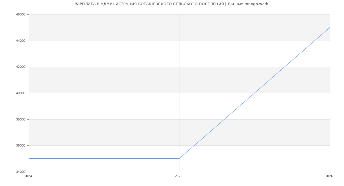Image resolution: width=344 pixels, height=186 pixels.
Task: Click the blue line's start point at 2024
Action: (x=29, y=159)
